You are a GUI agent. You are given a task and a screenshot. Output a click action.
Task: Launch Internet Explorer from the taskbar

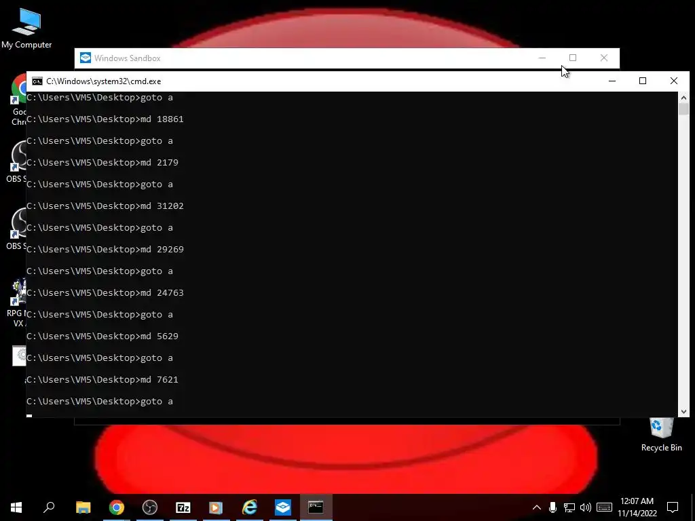(x=250, y=507)
